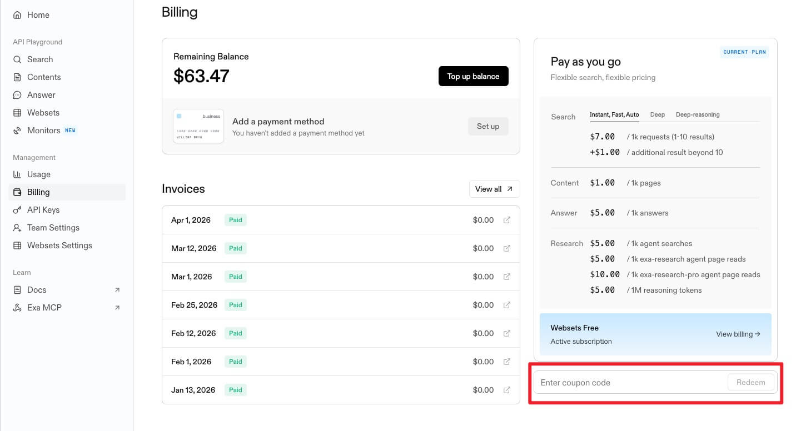Open the Feb 1, 2026 invoice link icon

pos(507,362)
